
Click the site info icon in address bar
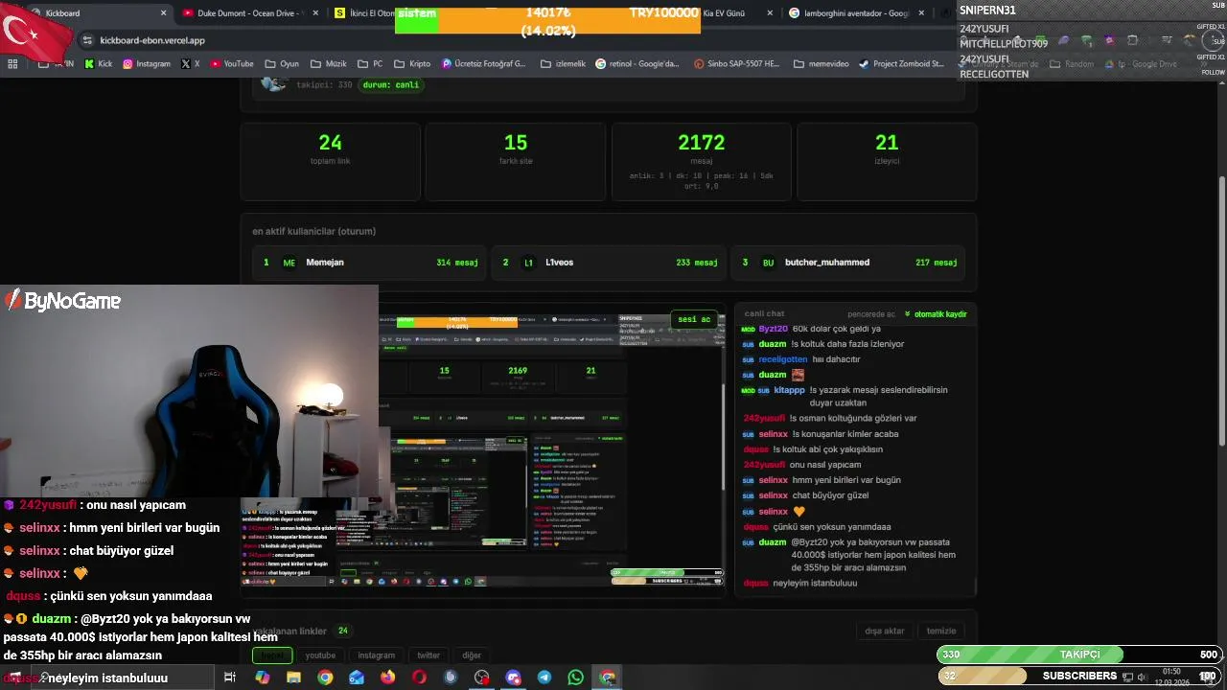87,40
